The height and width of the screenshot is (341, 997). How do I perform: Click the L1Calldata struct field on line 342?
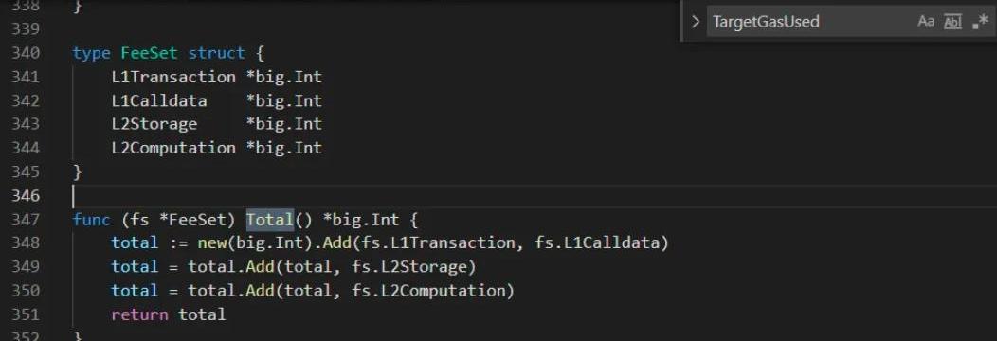159,100
